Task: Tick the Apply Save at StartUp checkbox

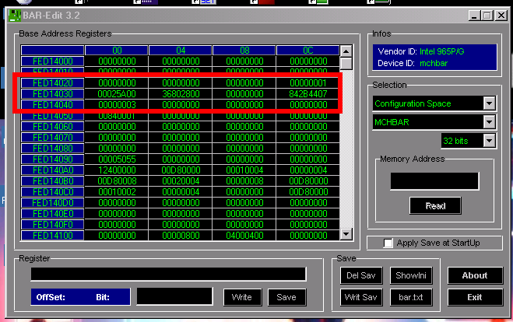Action: pyautogui.click(x=388, y=243)
